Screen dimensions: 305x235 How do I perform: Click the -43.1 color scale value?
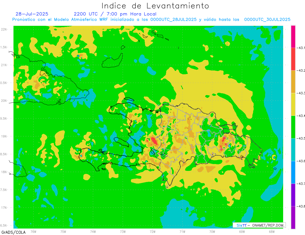pos(301,48)
